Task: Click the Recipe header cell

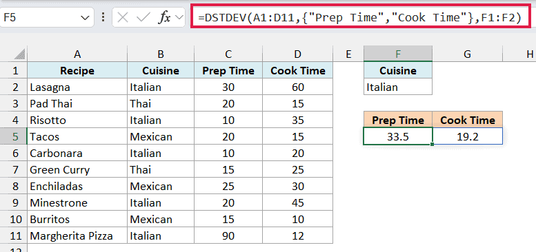Action: click(77, 71)
